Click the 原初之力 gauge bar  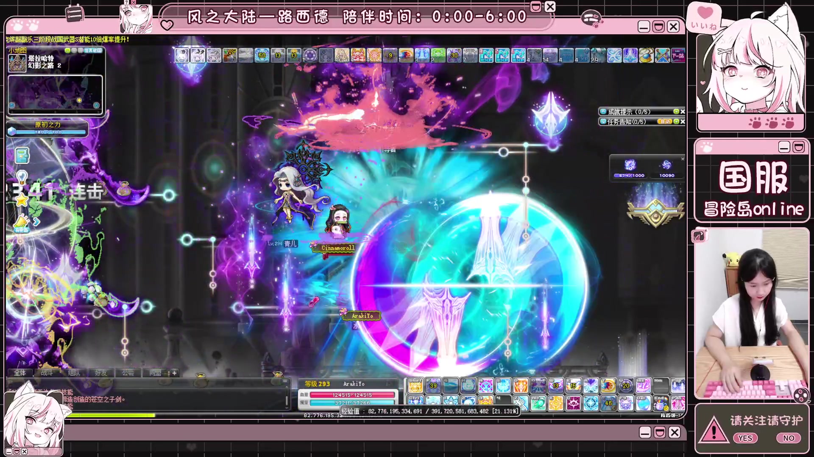pyautogui.click(x=50, y=132)
